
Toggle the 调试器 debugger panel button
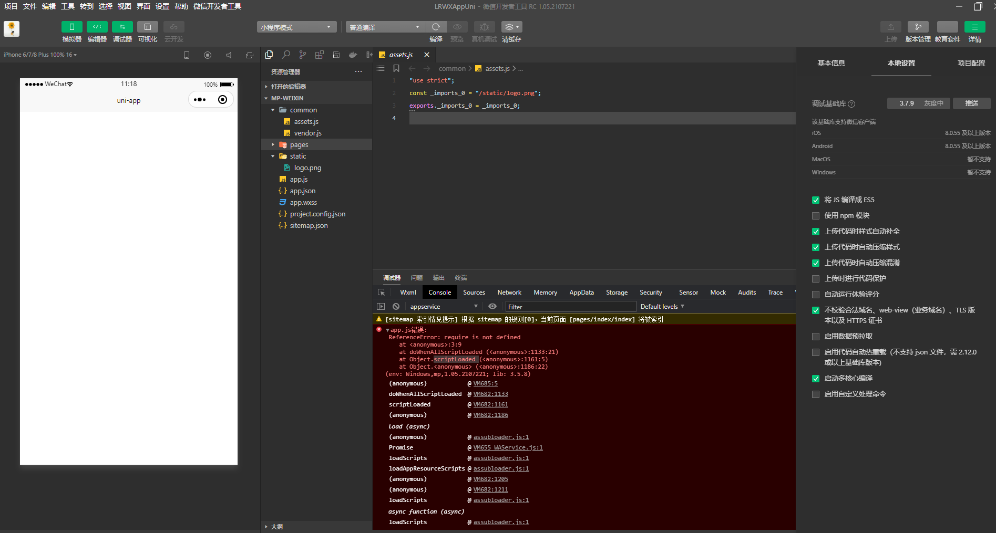click(x=122, y=27)
